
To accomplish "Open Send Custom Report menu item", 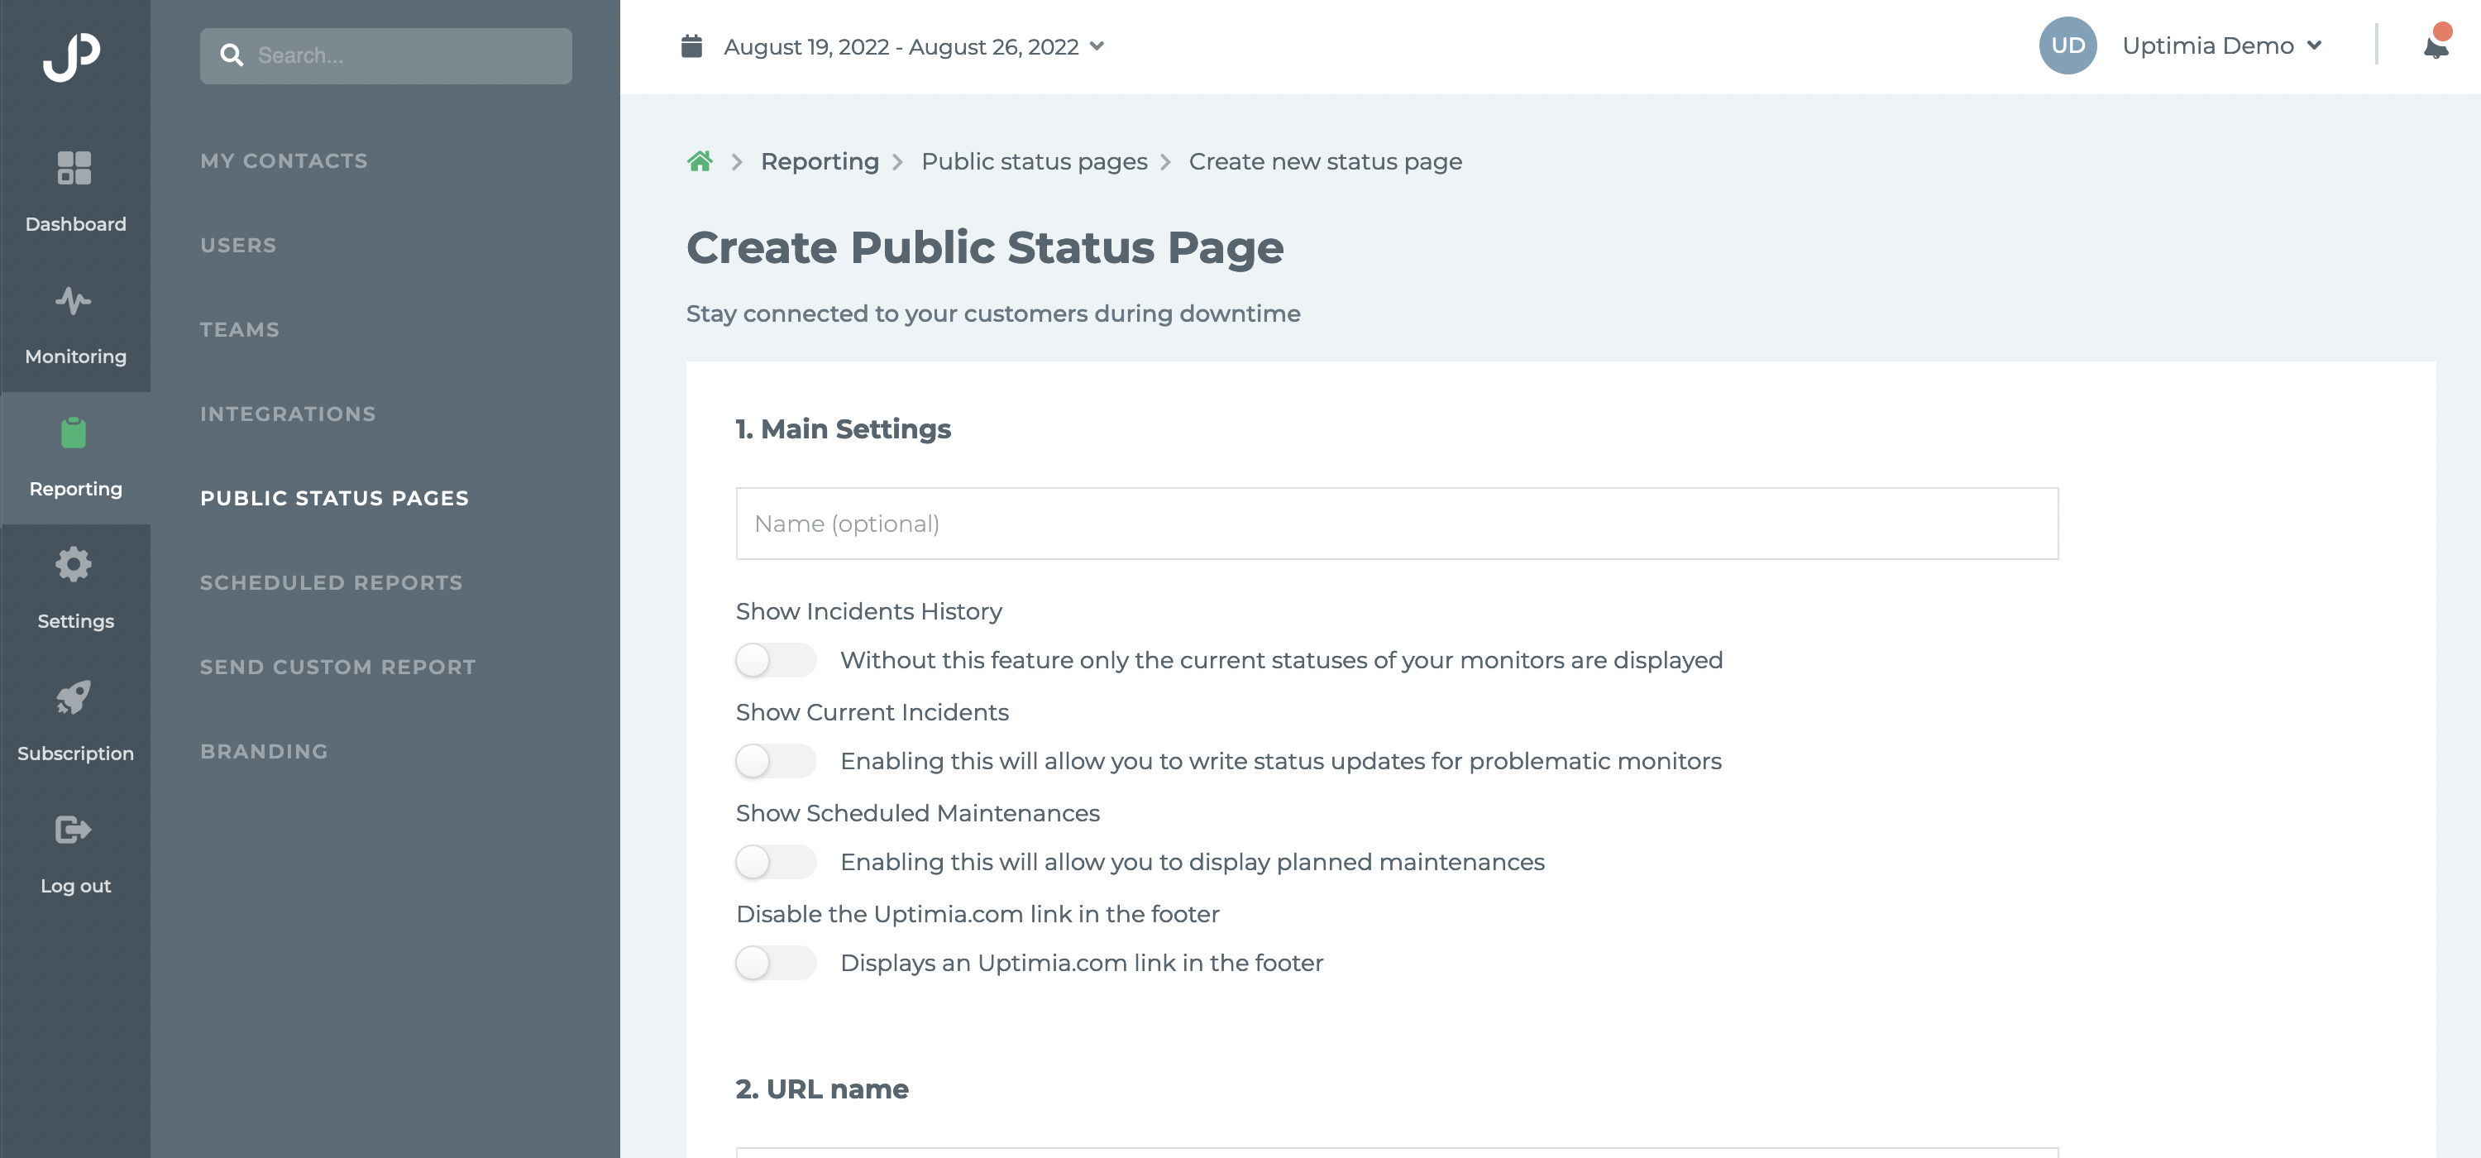I will pos(338,667).
